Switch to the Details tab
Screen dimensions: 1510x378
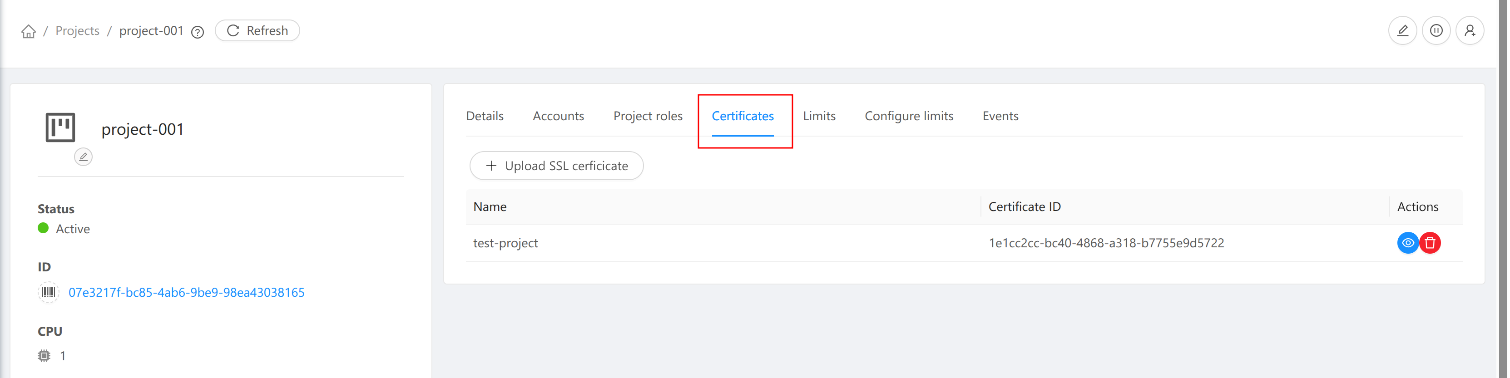tap(484, 116)
